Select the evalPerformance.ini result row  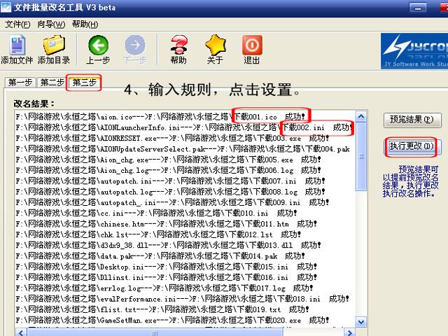point(183,299)
